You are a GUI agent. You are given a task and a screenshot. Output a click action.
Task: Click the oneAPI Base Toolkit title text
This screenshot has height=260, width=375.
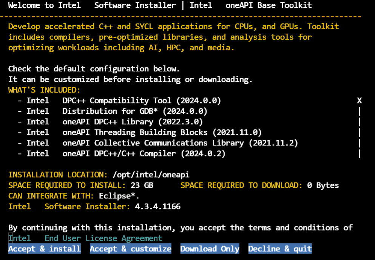click(x=269, y=5)
